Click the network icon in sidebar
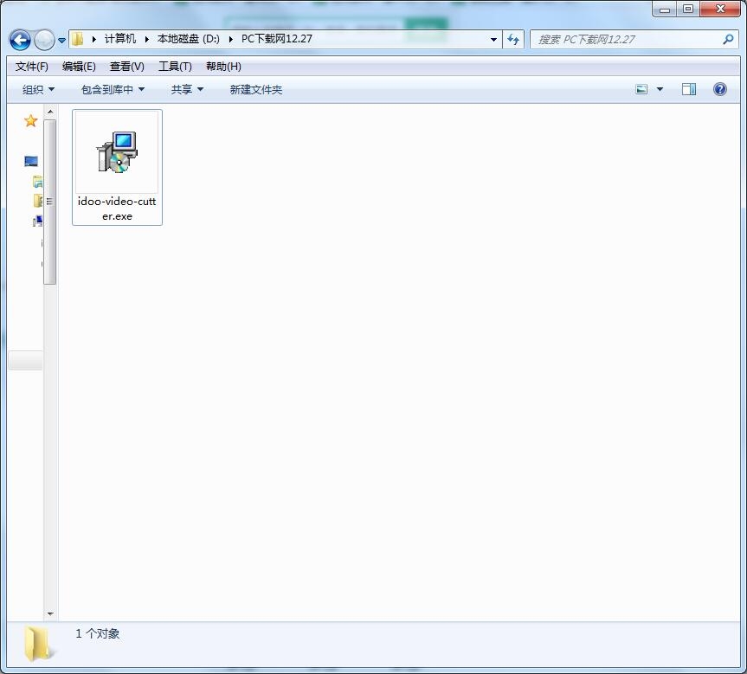The image size is (747, 674). [37, 221]
